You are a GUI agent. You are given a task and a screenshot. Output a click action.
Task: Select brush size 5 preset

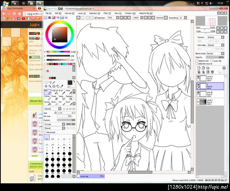pyautogui.click(x=47, y=149)
